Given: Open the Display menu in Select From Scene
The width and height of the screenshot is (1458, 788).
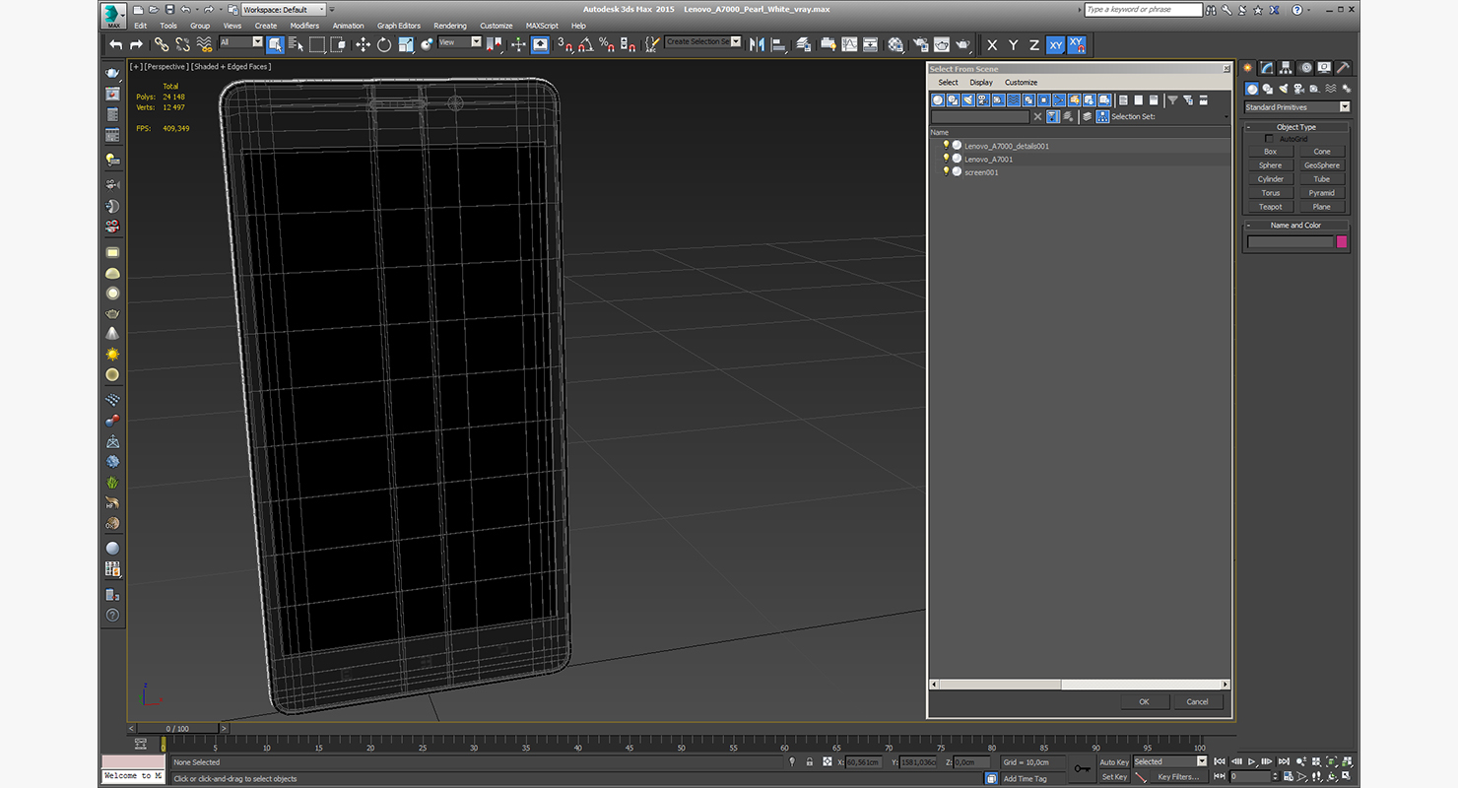Looking at the screenshot, I should [981, 83].
